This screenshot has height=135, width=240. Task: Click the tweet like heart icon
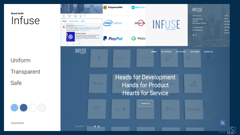point(78,44)
